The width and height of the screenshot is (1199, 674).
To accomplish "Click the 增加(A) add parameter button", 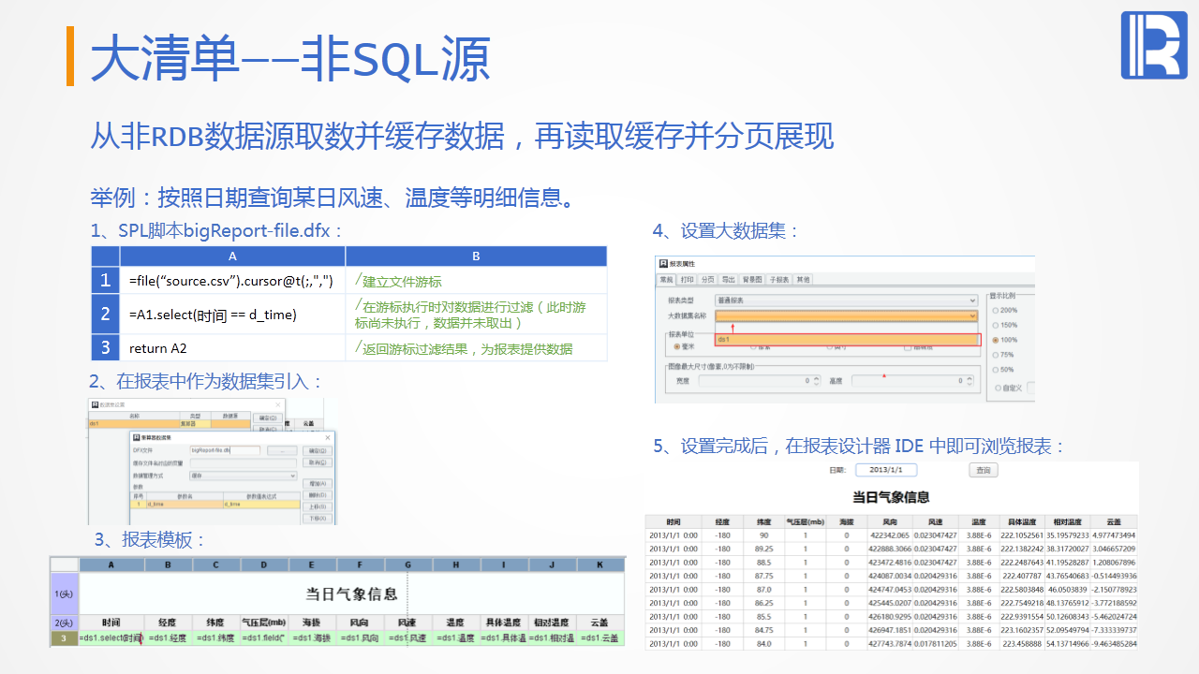I will coord(318,484).
